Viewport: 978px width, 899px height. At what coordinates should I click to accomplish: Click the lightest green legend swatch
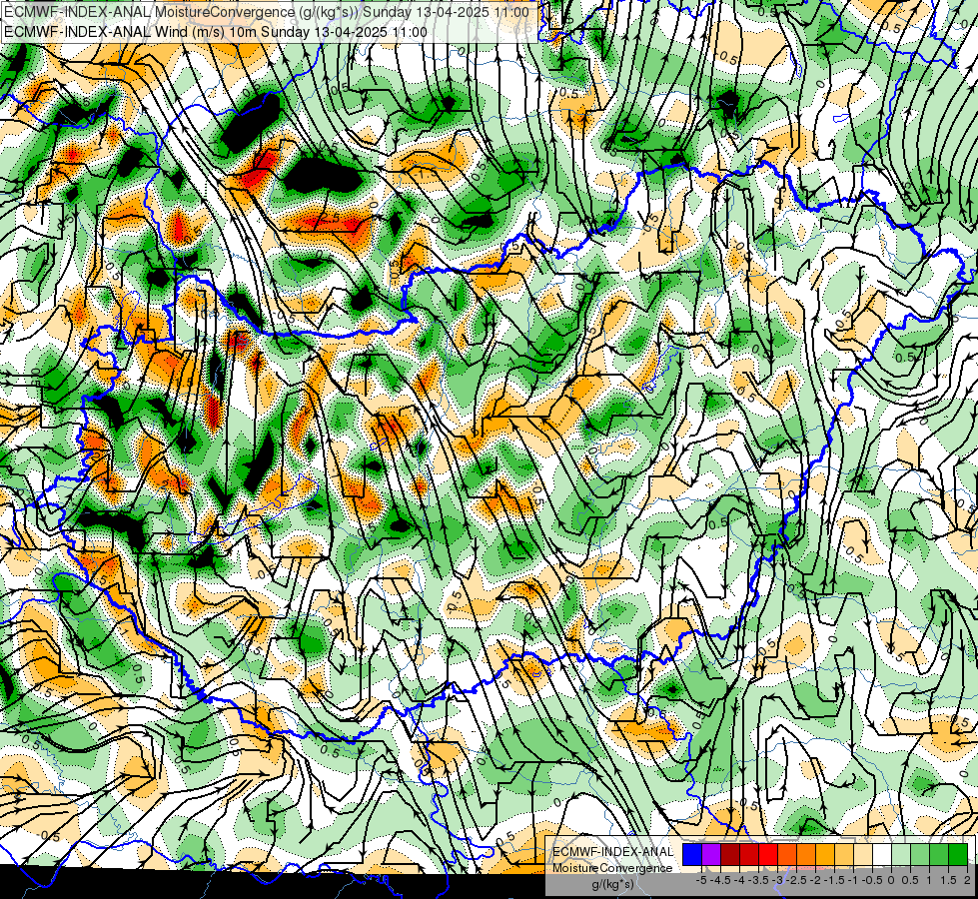tap(901, 854)
